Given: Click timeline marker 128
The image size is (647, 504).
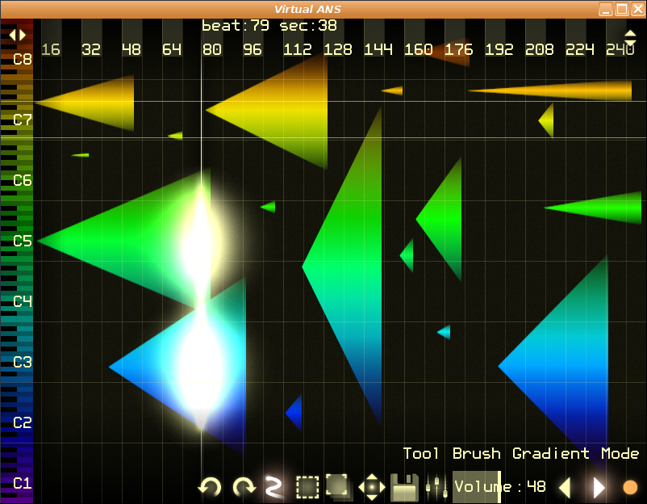Looking at the screenshot, I should pyautogui.click(x=337, y=49).
